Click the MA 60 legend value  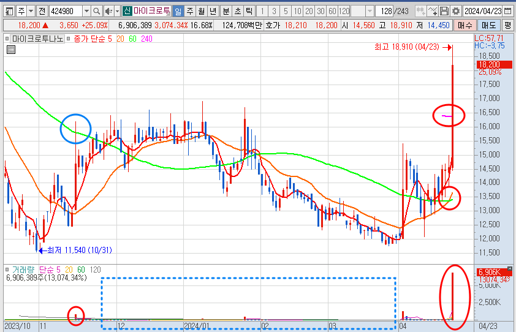[x=132, y=39]
